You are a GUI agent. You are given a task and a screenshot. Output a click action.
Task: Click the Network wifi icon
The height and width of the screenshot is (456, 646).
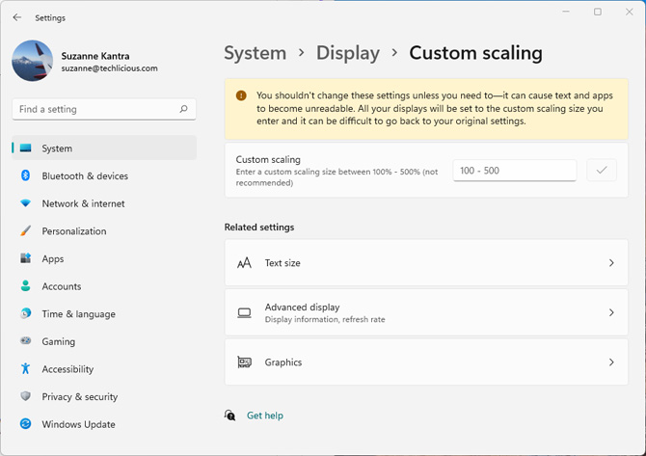click(x=25, y=203)
